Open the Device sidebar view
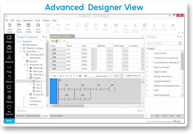The width and height of the screenshot is (193, 134). tap(9, 49)
